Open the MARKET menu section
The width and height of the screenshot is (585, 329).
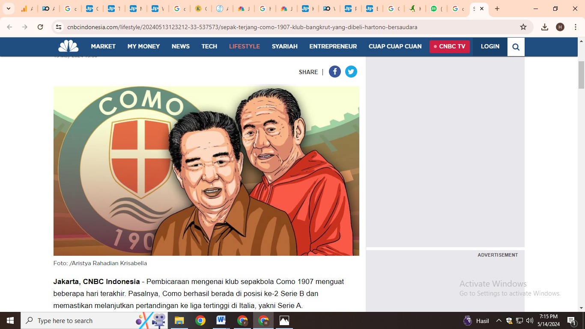click(103, 46)
